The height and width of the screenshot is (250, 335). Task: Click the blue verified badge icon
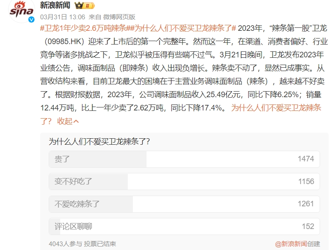pyautogui.click(x=32, y=20)
